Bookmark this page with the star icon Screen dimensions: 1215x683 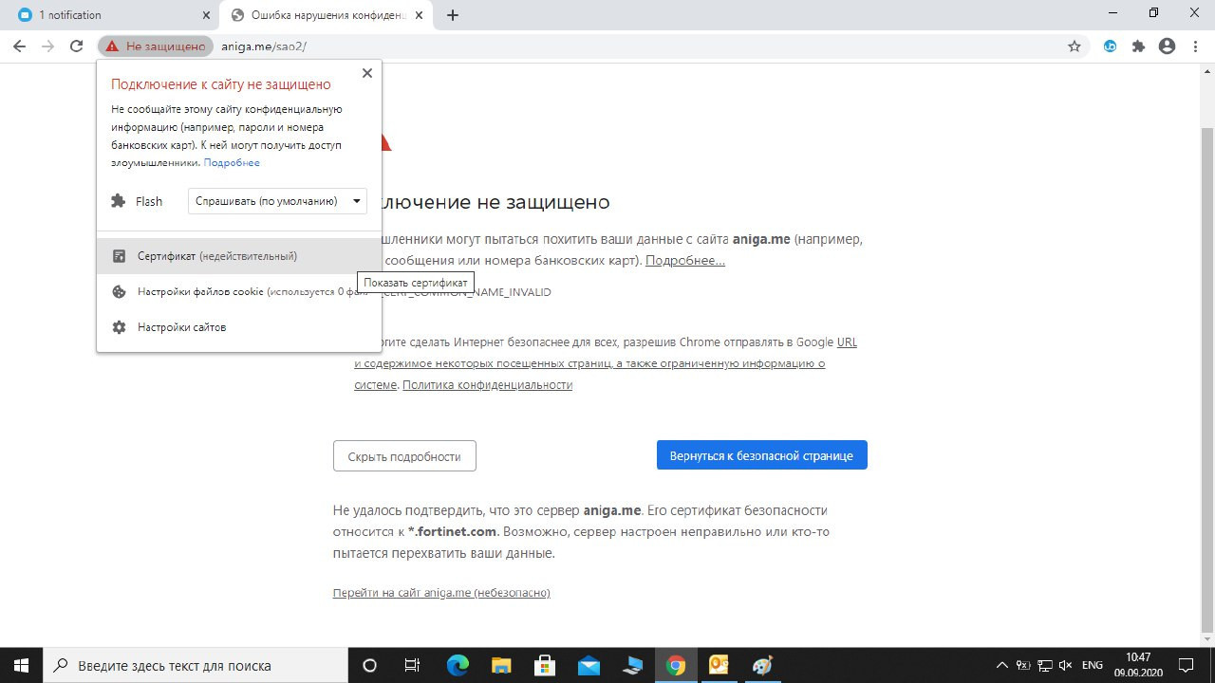1075,46
